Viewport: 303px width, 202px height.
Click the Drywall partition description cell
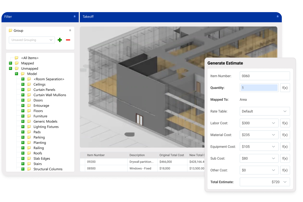pos(142,162)
